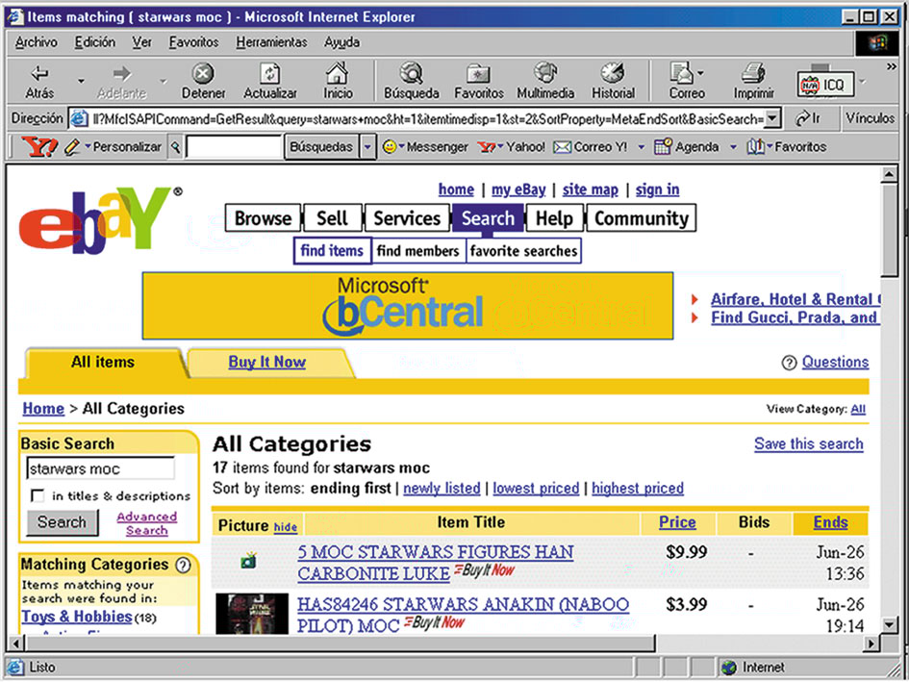909x682 pixels.
Task: Enable 'in titles & descriptions' checkbox
Action: pyautogui.click(x=38, y=495)
